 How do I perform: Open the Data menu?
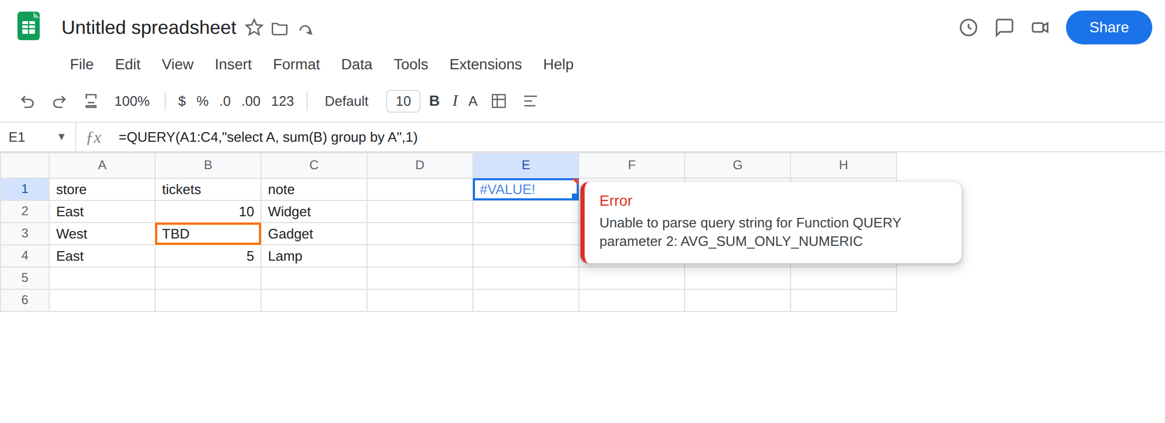point(356,65)
